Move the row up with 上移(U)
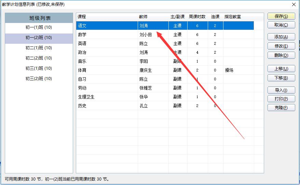 pos(281,68)
